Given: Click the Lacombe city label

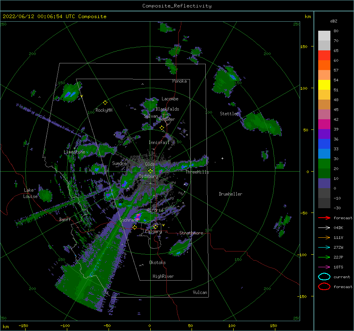Looking at the screenshot, I should tap(170, 99).
